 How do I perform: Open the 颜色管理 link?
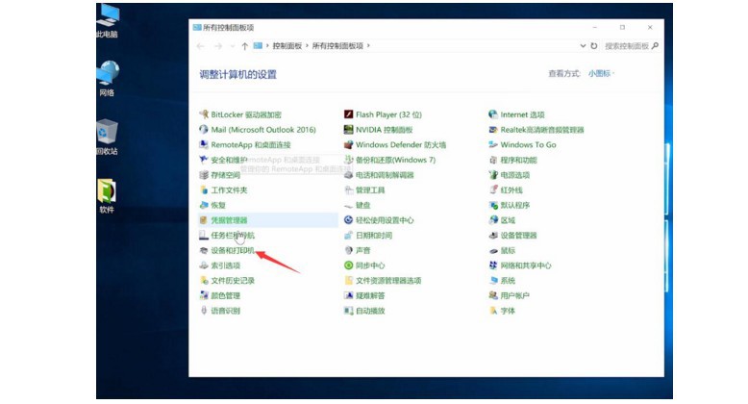point(226,295)
